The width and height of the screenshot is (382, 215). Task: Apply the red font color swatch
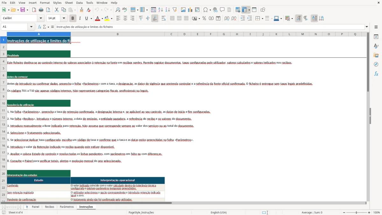[98, 18]
